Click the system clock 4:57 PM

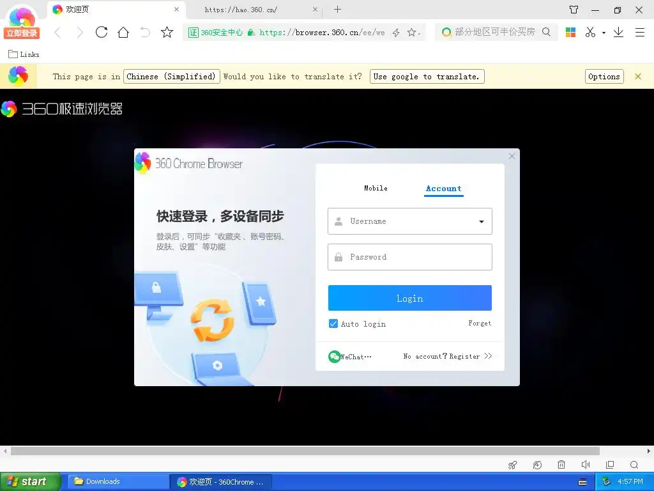coord(630,481)
